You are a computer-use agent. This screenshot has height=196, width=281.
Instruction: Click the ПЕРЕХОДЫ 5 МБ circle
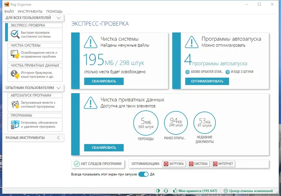pos(146,123)
